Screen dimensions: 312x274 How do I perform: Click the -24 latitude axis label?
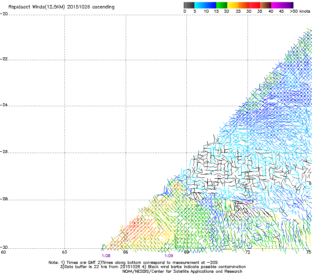4,105
